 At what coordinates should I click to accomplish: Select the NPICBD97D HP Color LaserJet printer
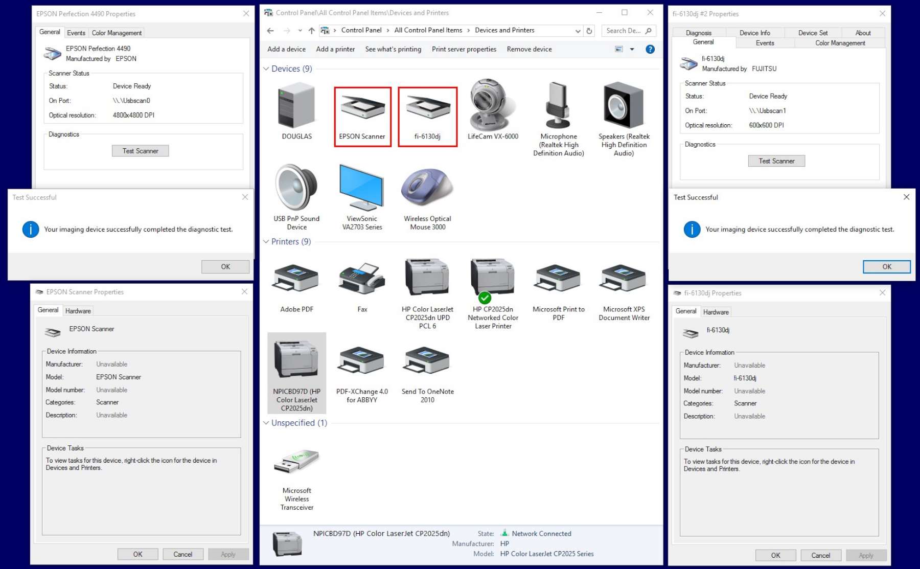tap(296, 373)
